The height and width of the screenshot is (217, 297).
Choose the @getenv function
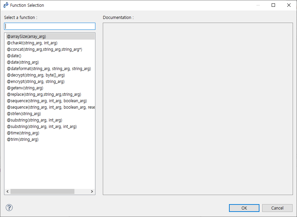pos(24,88)
